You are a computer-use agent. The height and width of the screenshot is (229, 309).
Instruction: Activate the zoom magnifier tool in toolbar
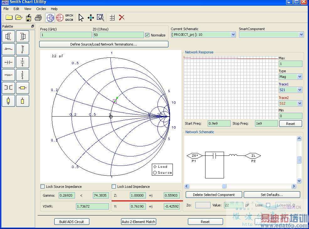(100, 18)
